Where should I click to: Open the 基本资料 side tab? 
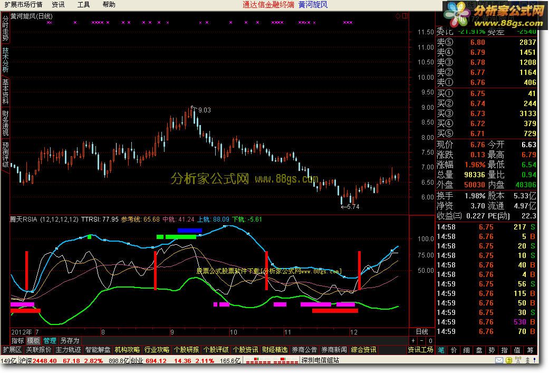click(5, 91)
